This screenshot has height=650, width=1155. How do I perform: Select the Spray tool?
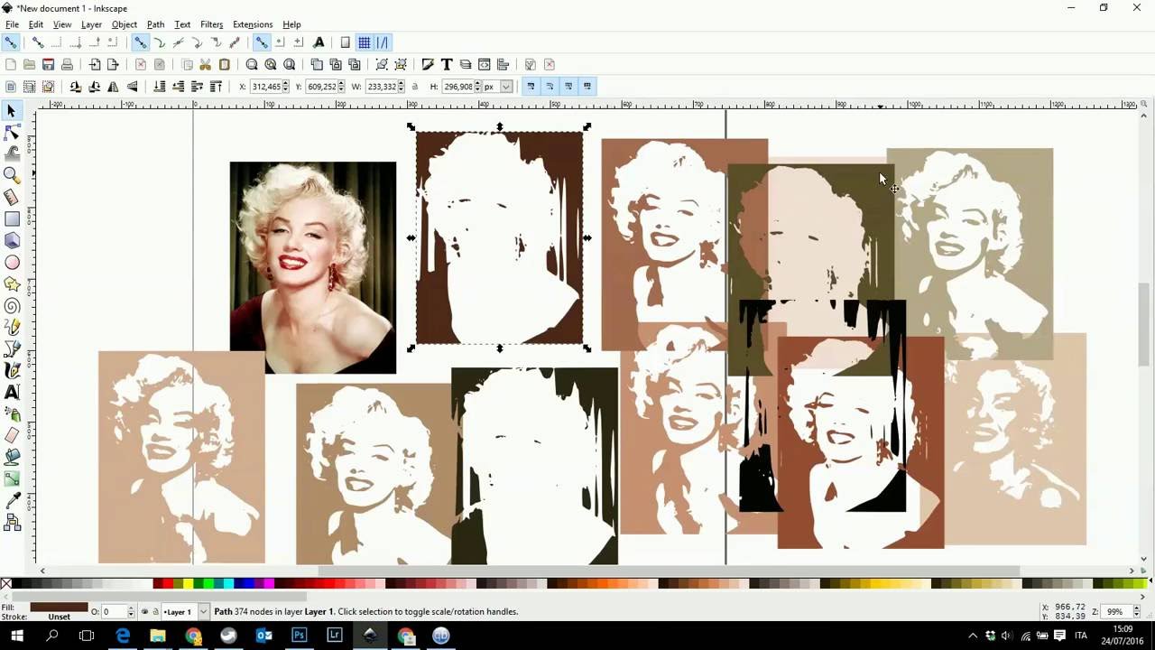[12, 413]
